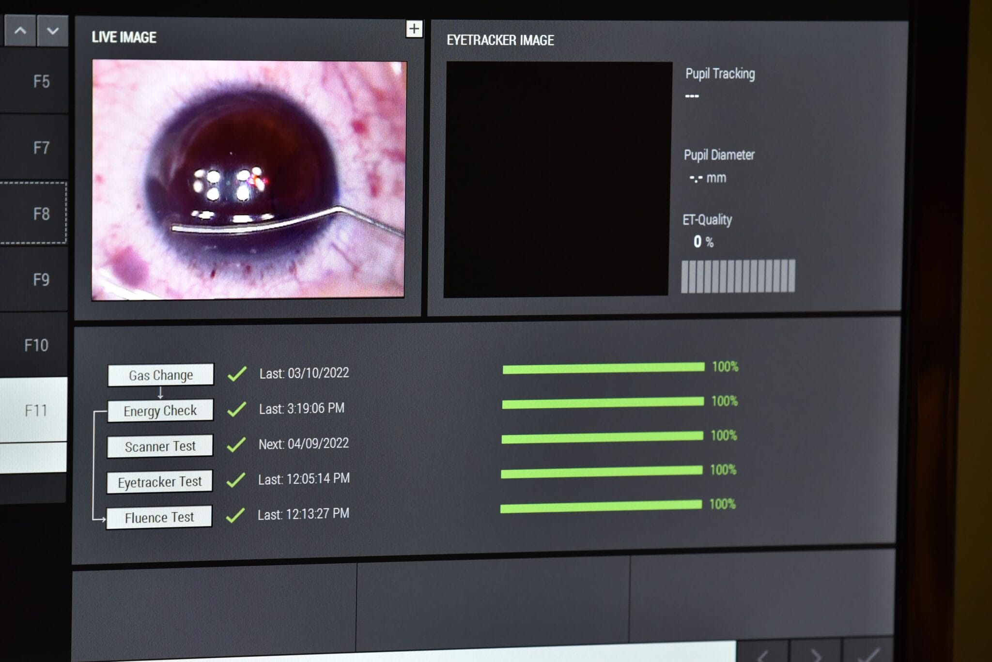Click the up arrow navigation button
Viewport: 992px width, 662px height.
pos(20,31)
